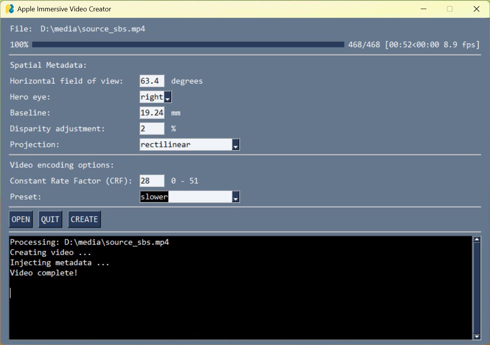Click the '468/468' frame counter text
This screenshot has width=490, height=345.
(364, 45)
